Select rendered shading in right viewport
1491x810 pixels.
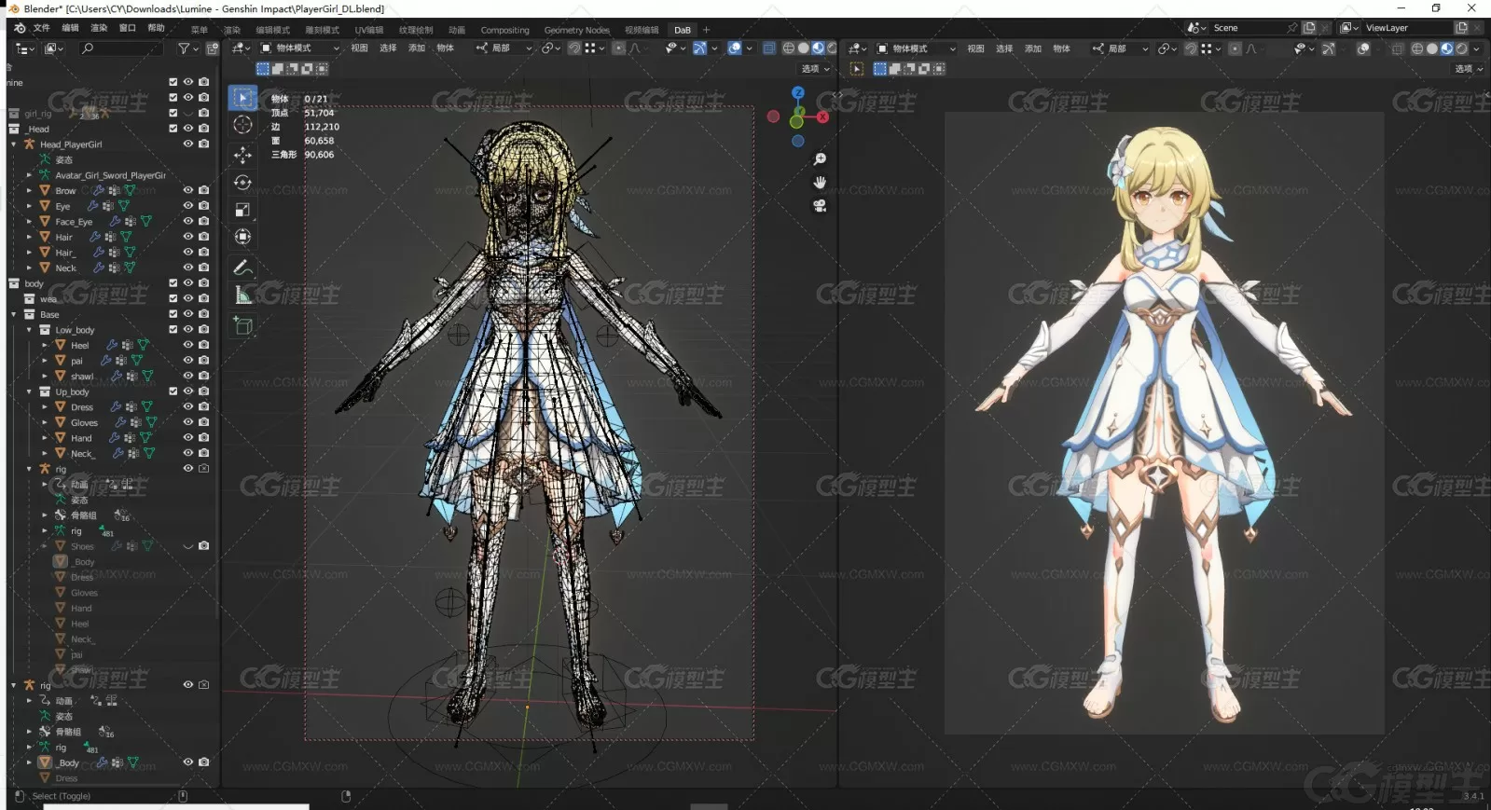point(1461,48)
